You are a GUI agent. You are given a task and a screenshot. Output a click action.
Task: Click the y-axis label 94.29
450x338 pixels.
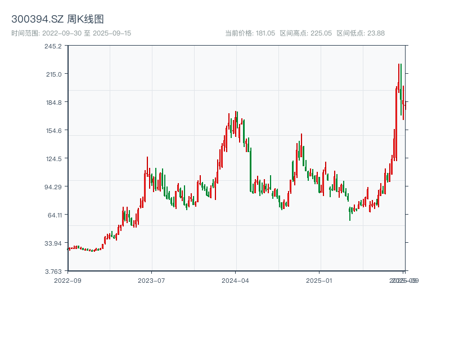(x=54, y=187)
